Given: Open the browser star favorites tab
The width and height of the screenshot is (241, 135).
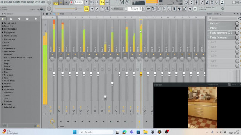Looking at the screenshot, I should (x=36, y=19).
